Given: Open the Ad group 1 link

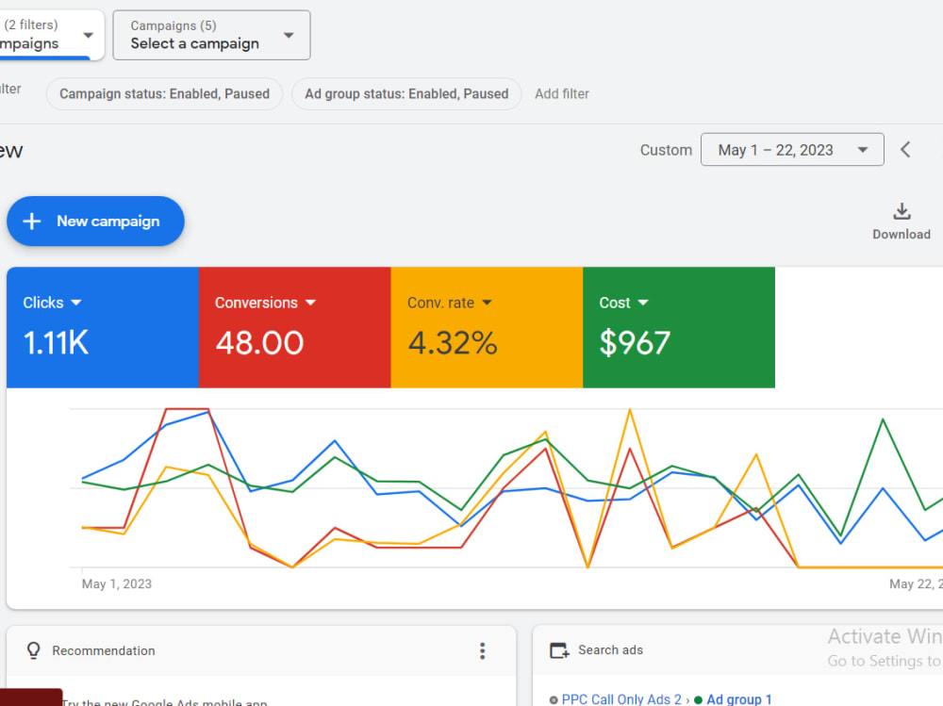Looking at the screenshot, I should [738, 699].
